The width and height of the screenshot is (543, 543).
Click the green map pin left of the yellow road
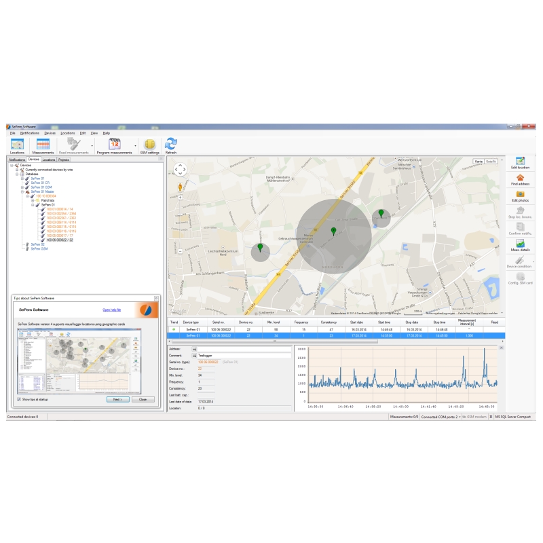[x=261, y=247]
